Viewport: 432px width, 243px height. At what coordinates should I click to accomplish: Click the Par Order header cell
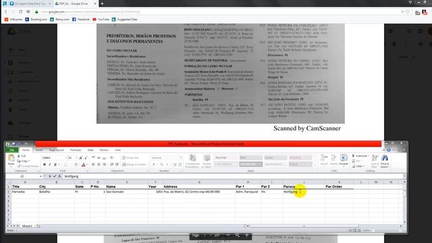339,186
